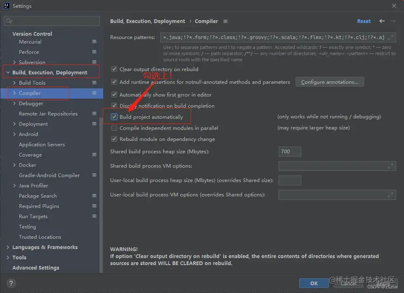
Task: Toggle Display notification on build completion
Action: (114, 106)
